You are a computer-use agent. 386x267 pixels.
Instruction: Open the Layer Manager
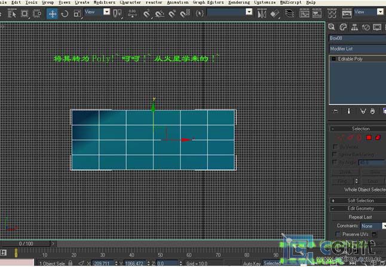(289, 13)
